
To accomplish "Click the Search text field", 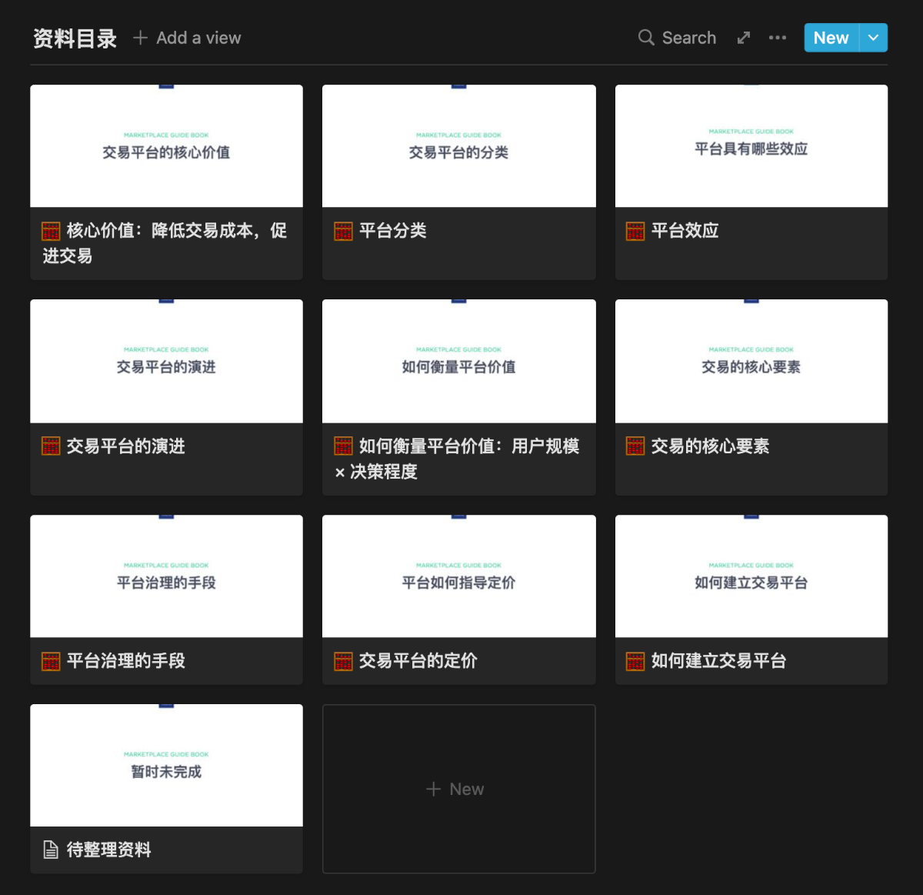I will pyautogui.click(x=688, y=38).
